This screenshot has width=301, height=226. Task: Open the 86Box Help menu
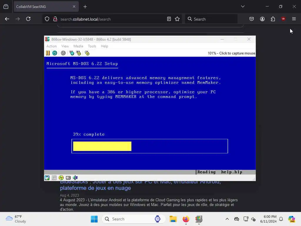click(x=104, y=46)
